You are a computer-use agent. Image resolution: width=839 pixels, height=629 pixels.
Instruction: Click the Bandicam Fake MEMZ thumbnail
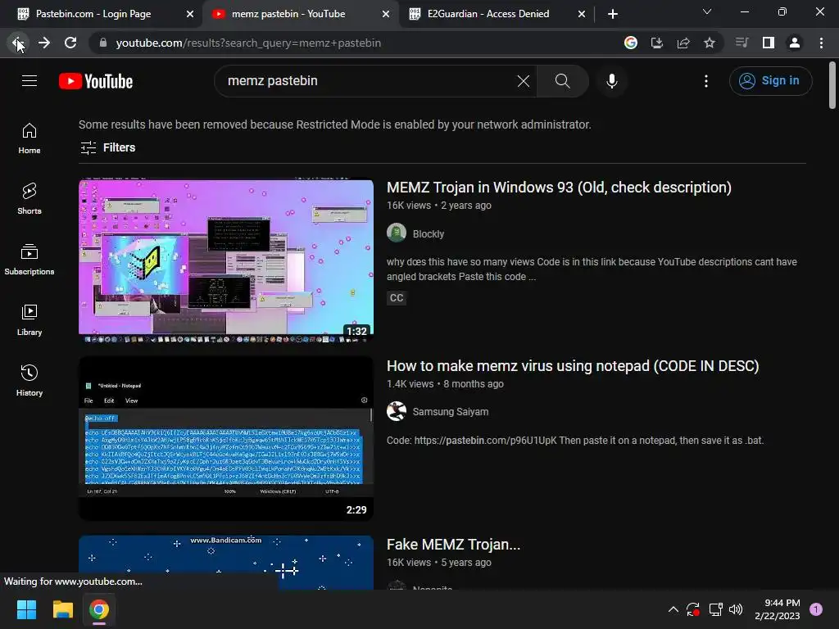[226, 562]
